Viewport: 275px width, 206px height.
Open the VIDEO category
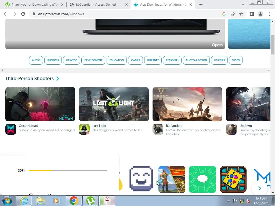(236, 60)
